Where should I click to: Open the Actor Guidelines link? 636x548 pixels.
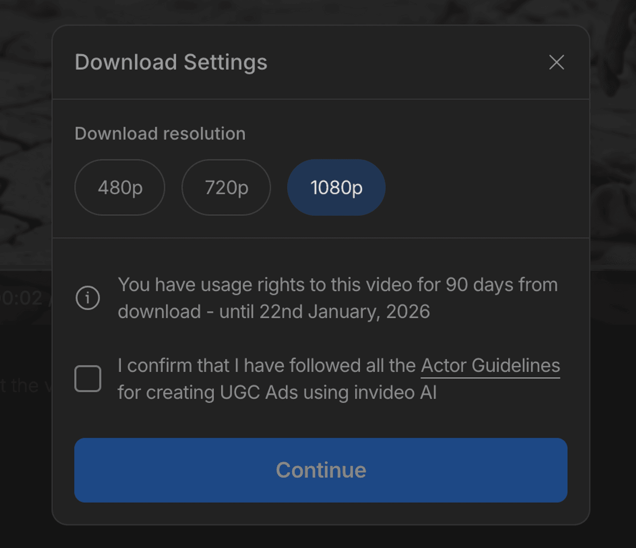point(490,366)
